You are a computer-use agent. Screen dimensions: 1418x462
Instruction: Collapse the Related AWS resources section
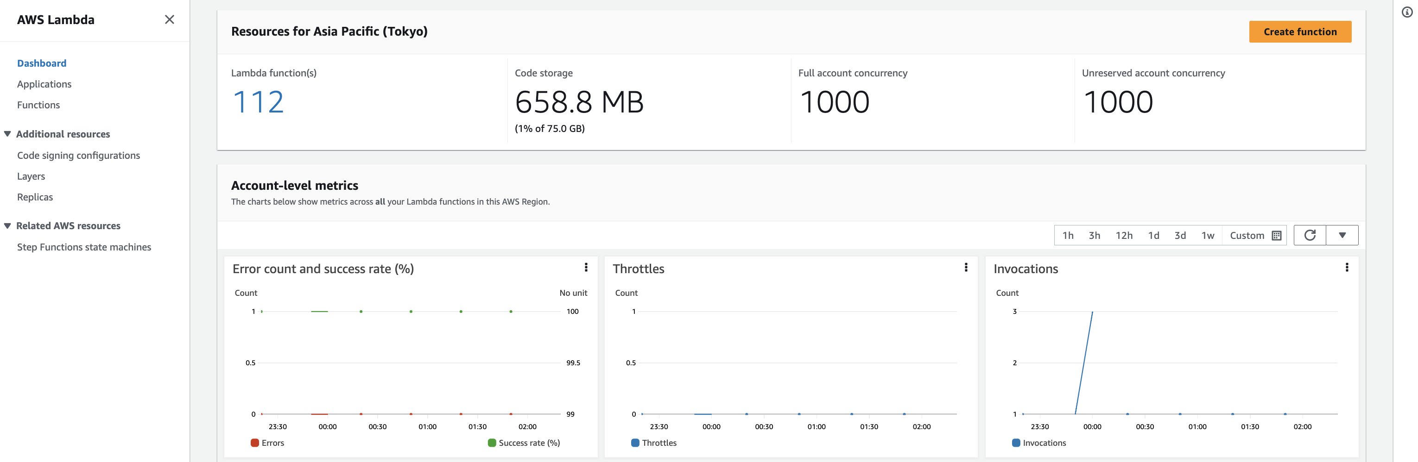[8, 226]
